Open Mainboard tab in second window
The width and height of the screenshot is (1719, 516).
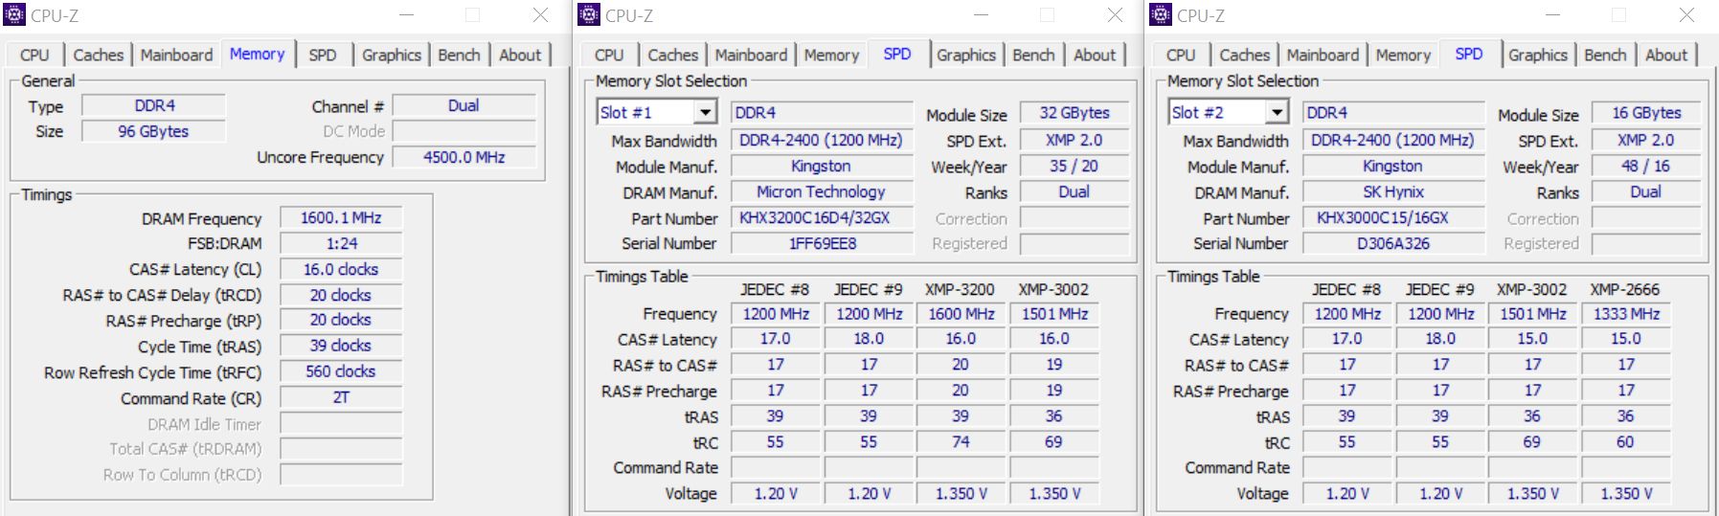[x=751, y=55]
